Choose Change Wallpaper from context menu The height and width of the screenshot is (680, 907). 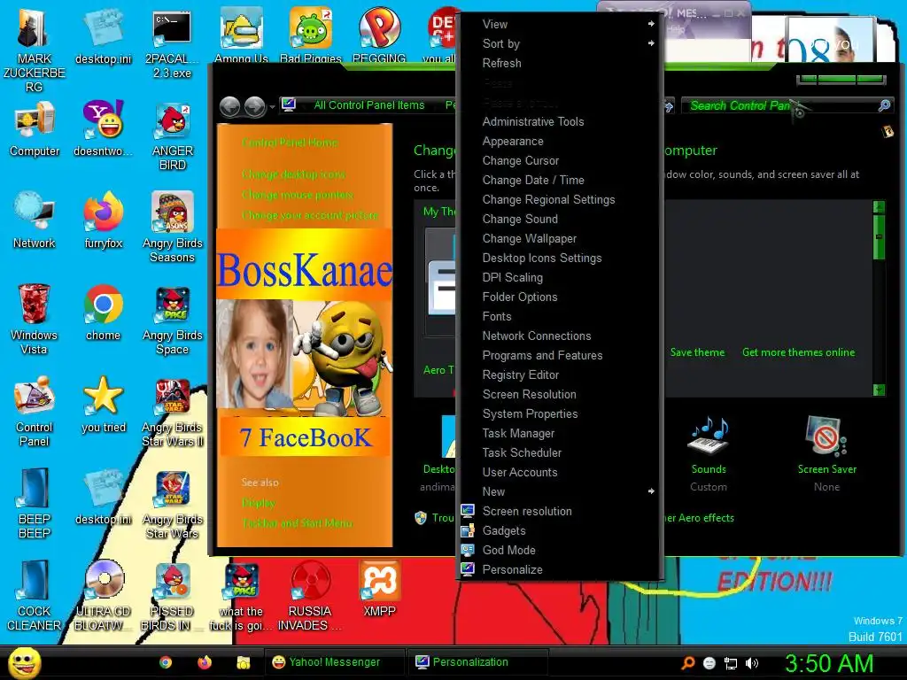(x=560, y=238)
